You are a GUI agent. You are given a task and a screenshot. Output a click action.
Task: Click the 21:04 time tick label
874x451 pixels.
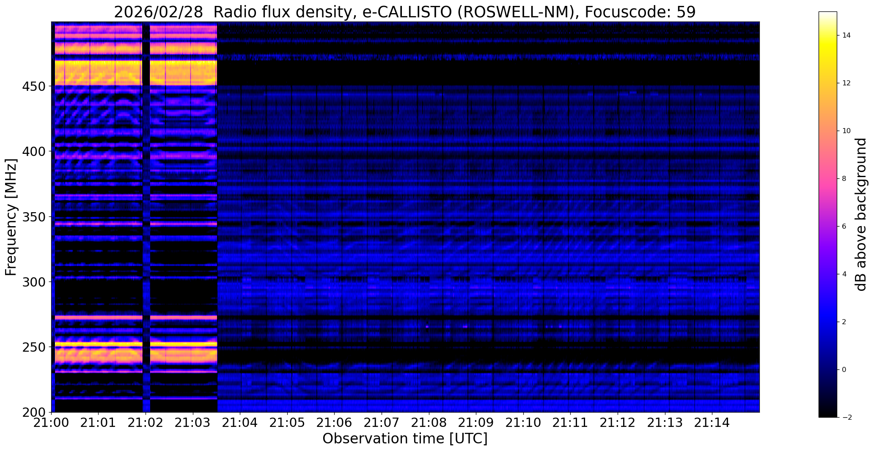coord(240,422)
